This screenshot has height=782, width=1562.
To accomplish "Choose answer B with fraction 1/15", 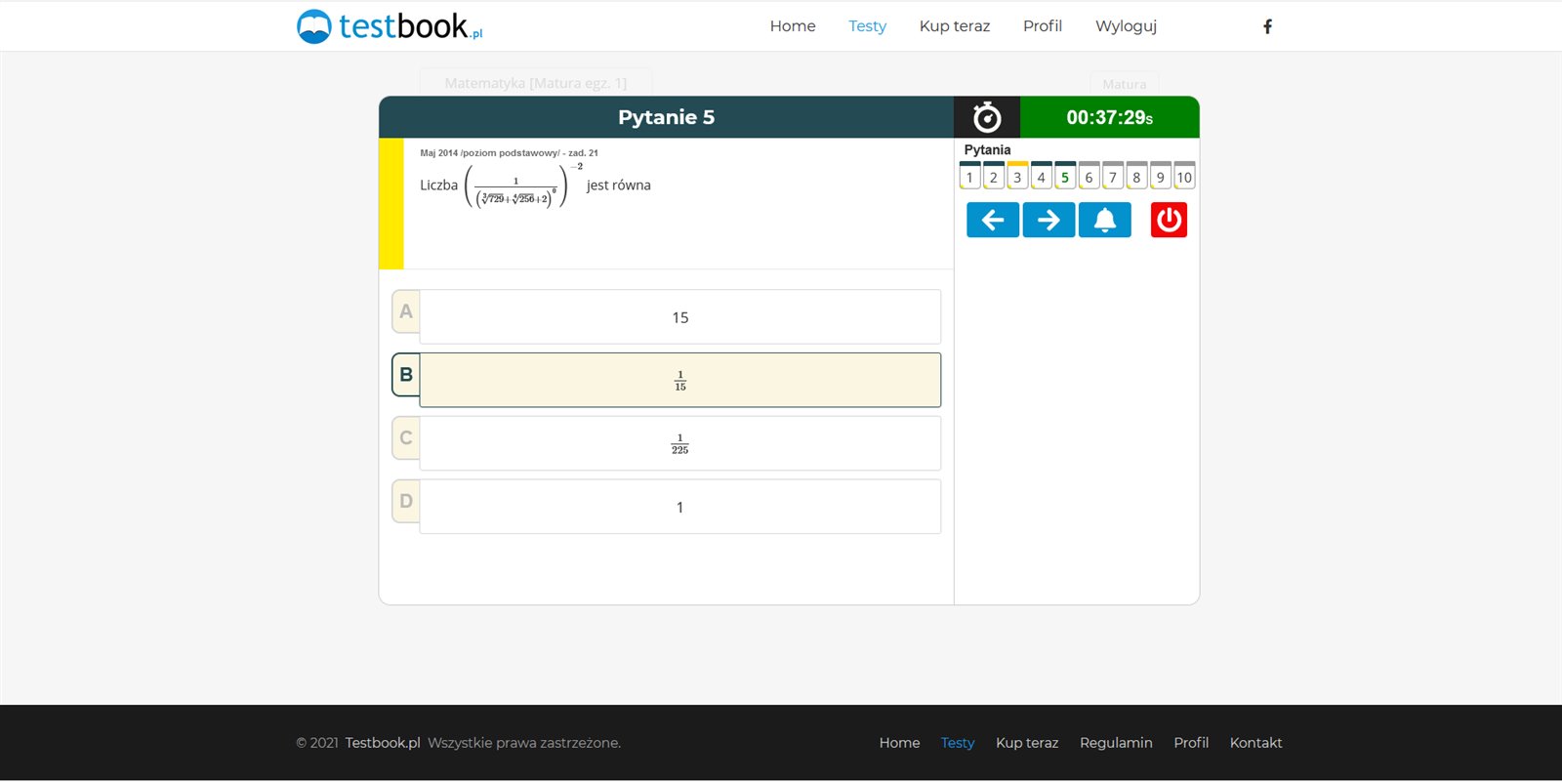I will tap(679, 381).
